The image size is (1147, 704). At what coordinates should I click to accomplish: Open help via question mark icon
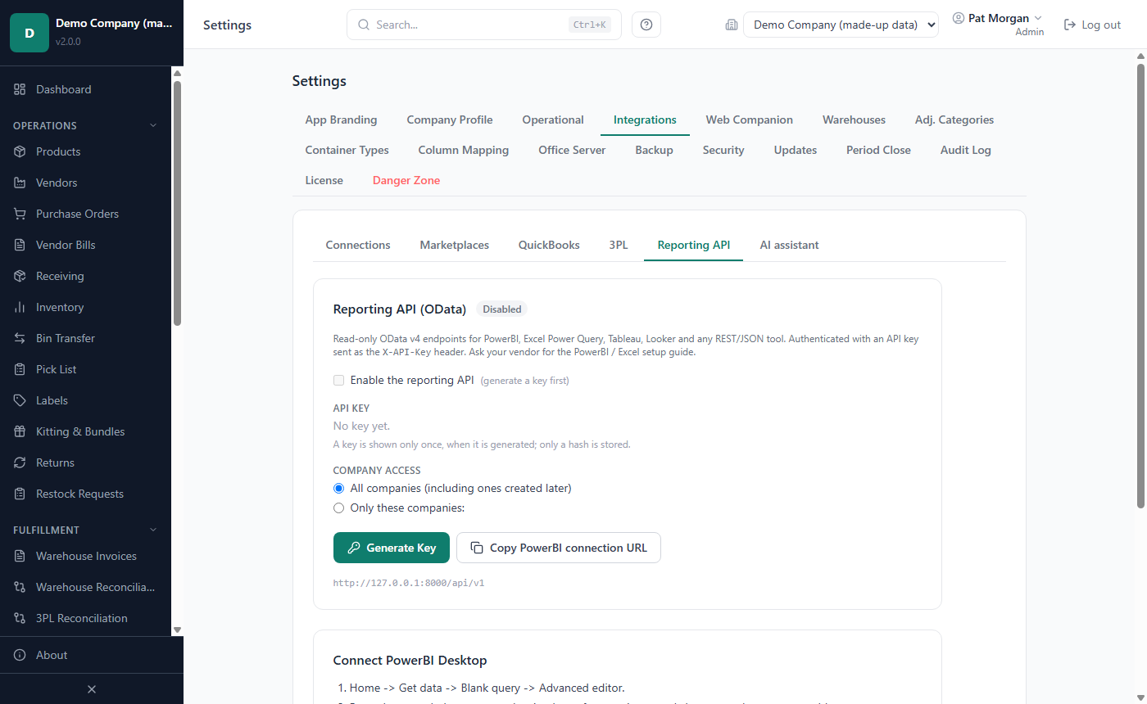tap(646, 25)
